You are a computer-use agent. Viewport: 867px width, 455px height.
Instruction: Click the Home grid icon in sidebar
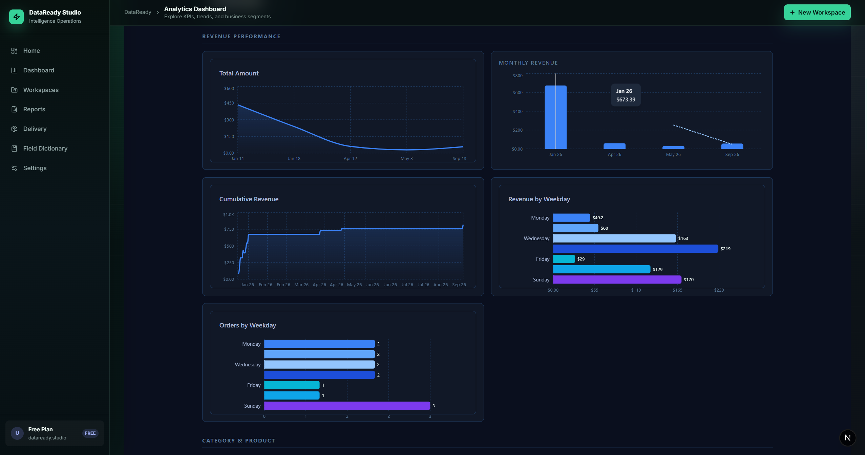click(14, 51)
